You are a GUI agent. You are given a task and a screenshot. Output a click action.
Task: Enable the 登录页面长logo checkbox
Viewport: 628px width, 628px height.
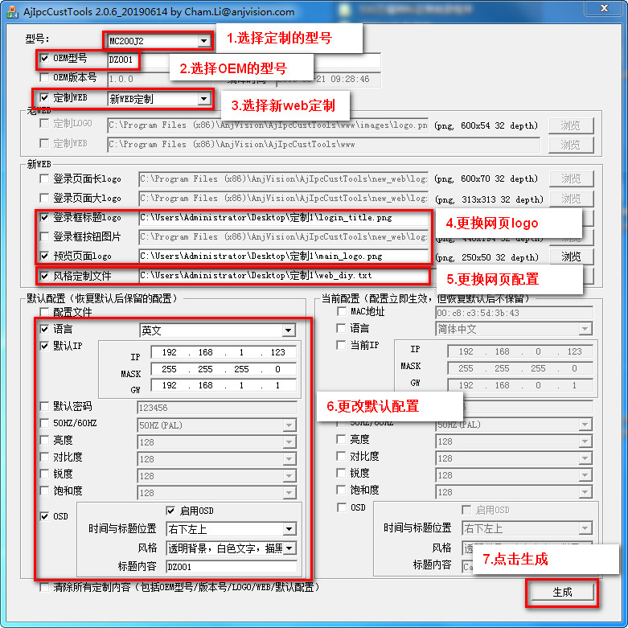[x=44, y=179]
